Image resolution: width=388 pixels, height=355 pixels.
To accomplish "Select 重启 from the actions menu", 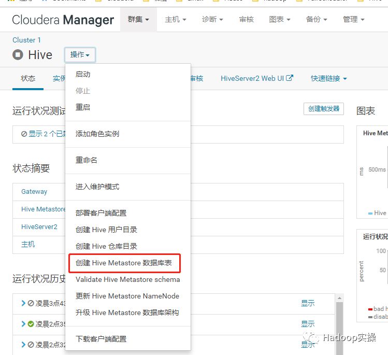I will [x=127, y=107].
